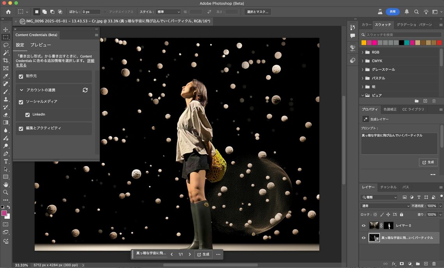Select the Clone Stamp tool
The image size is (444, 268).
pos(6,99)
